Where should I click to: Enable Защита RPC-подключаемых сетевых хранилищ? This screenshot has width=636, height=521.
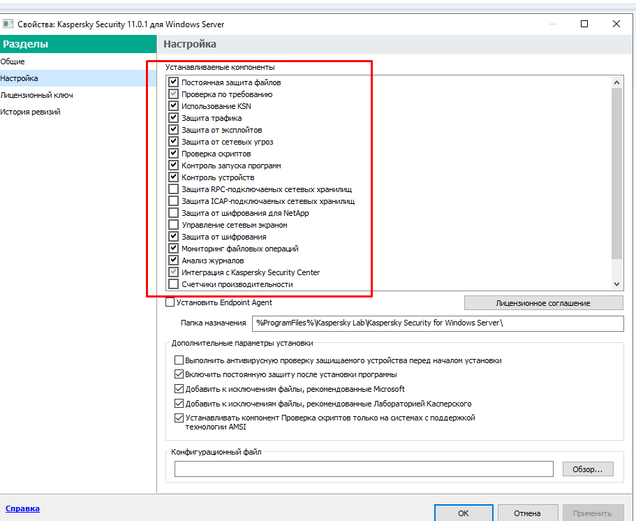point(173,189)
